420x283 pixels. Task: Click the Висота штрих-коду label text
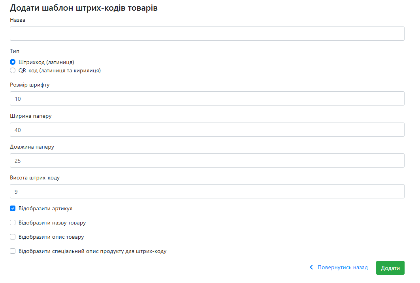tap(35, 178)
